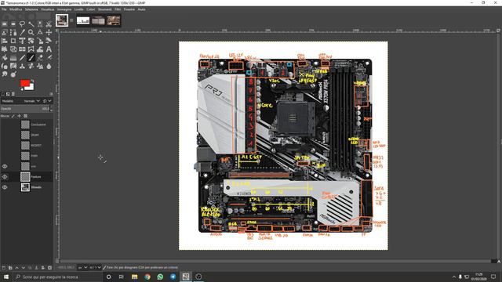Image resolution: width=502 pixels, height=282 pixels.
Task: Select the Clone stamp tool
Action: coord(22,66)
